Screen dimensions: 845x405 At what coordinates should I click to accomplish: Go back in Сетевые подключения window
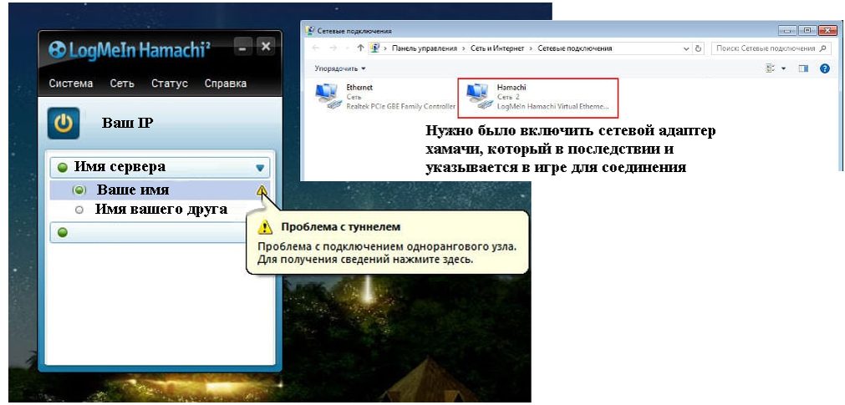[x=316, y=48]
